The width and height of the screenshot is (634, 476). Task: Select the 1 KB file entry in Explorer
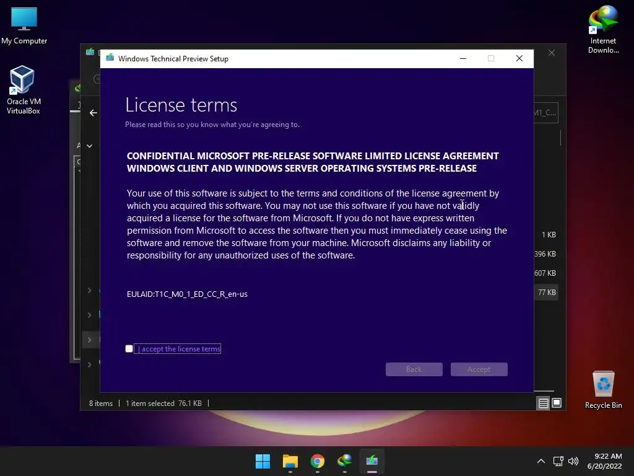(549, 235)
